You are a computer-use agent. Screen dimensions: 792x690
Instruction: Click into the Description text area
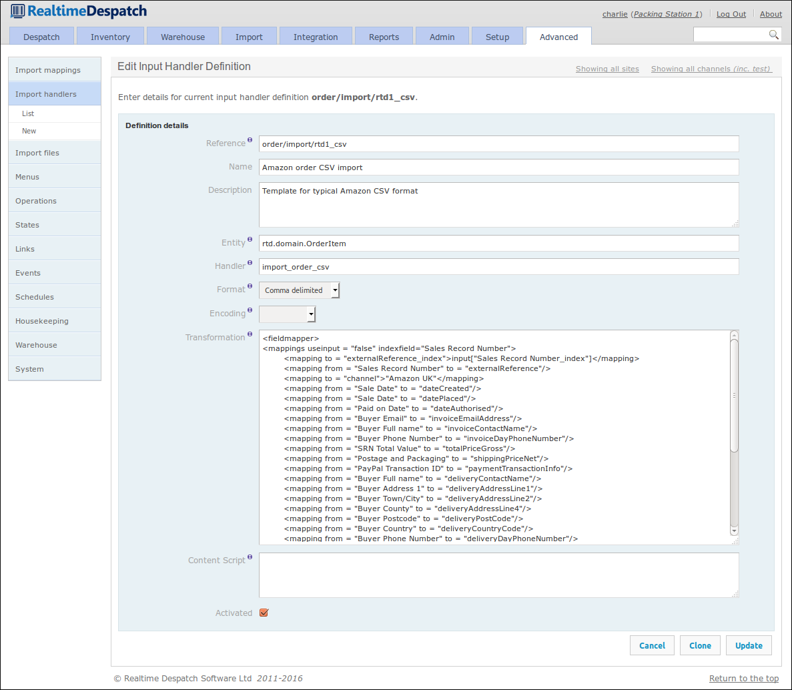coord(498,205)
